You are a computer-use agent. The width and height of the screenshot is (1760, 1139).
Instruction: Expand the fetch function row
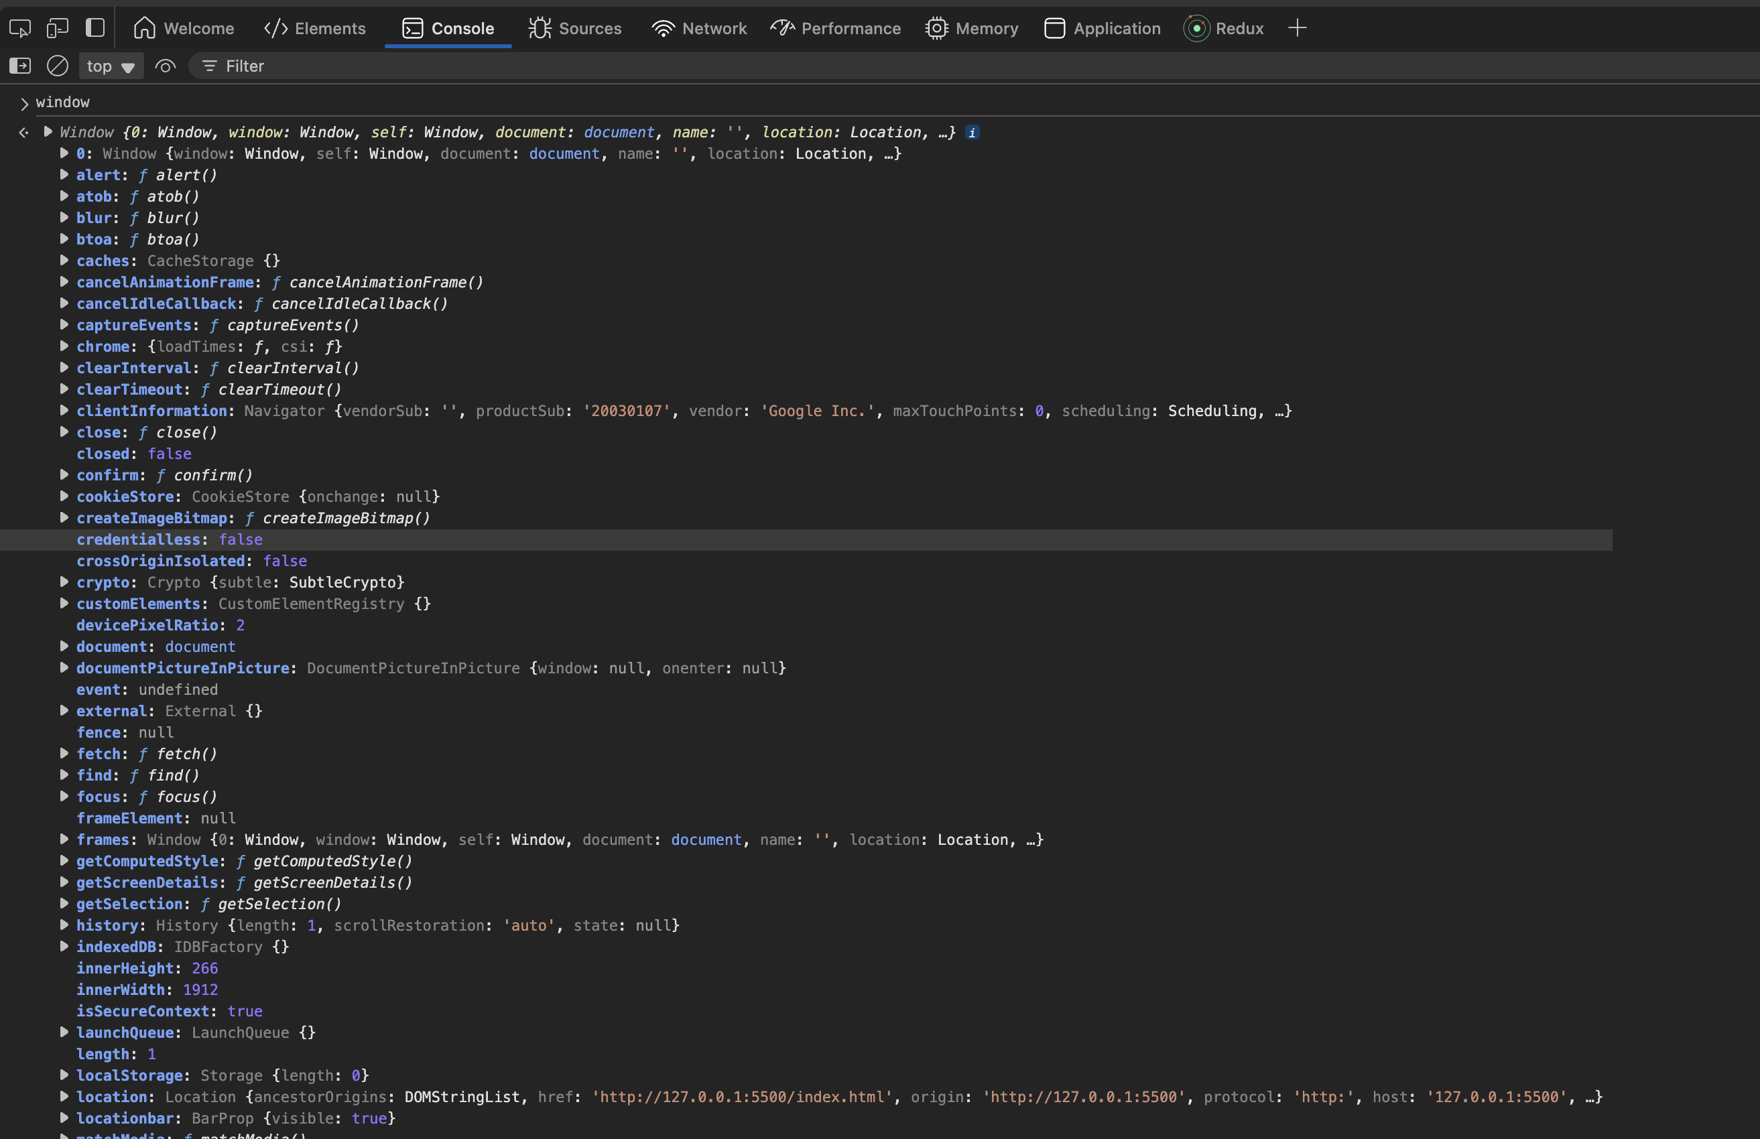(64, 753)
